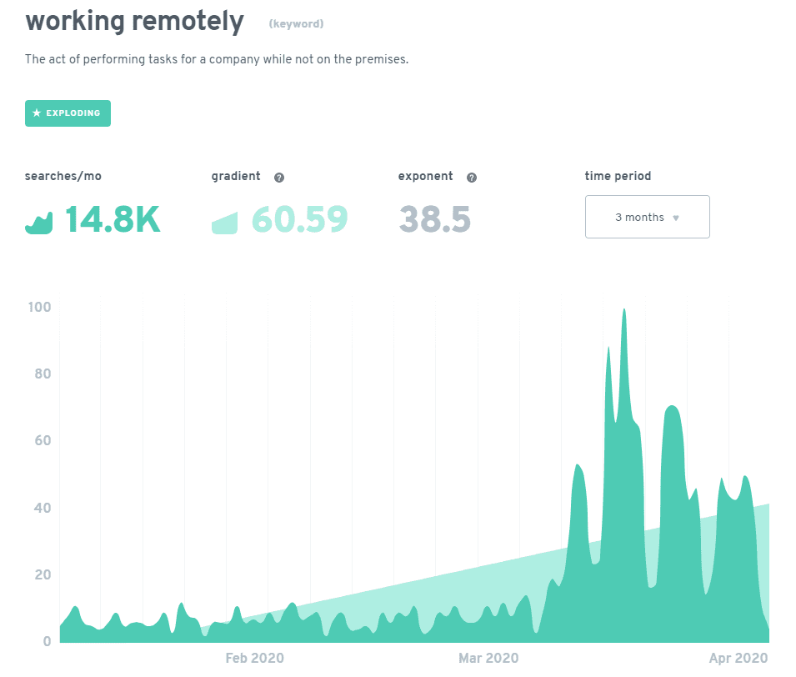The image size is (796, 677).
Task: Click the Mar 2020 axis label
Action: point(488,658)
